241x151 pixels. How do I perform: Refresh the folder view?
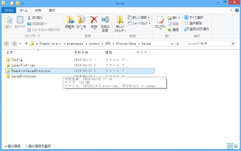coord(178,44)
